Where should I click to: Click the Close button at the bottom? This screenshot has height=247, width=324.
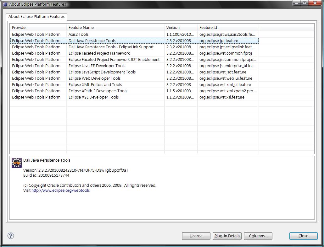303,236
